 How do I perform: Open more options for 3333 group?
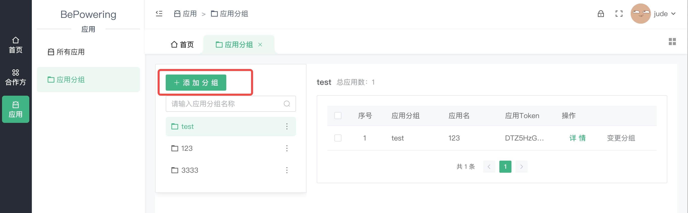287,170
